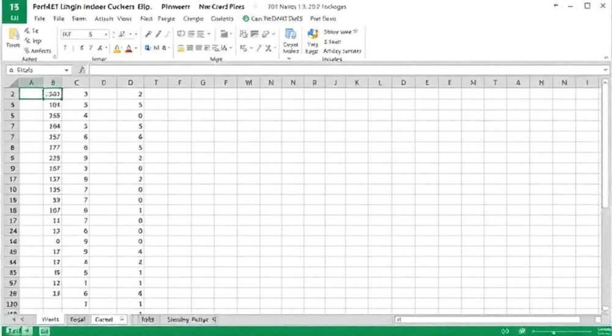Click the status bar icon beside Teid
Image resolution: width=612 pixels, height=336 pixels.
tap(44, 331)
